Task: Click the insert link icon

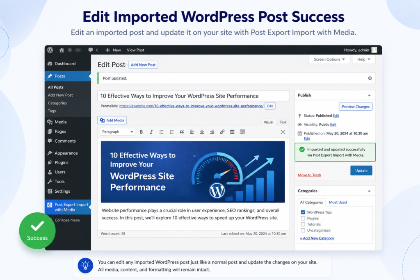Action: 222,132
